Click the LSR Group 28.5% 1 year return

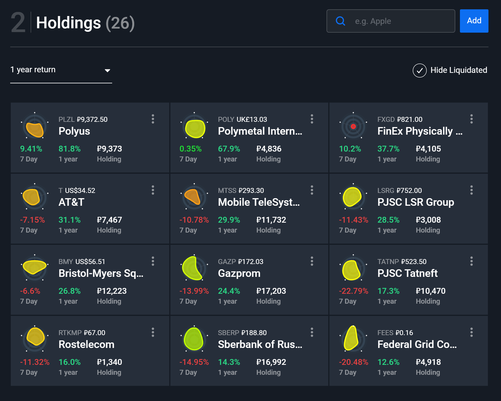coord(389,220)
